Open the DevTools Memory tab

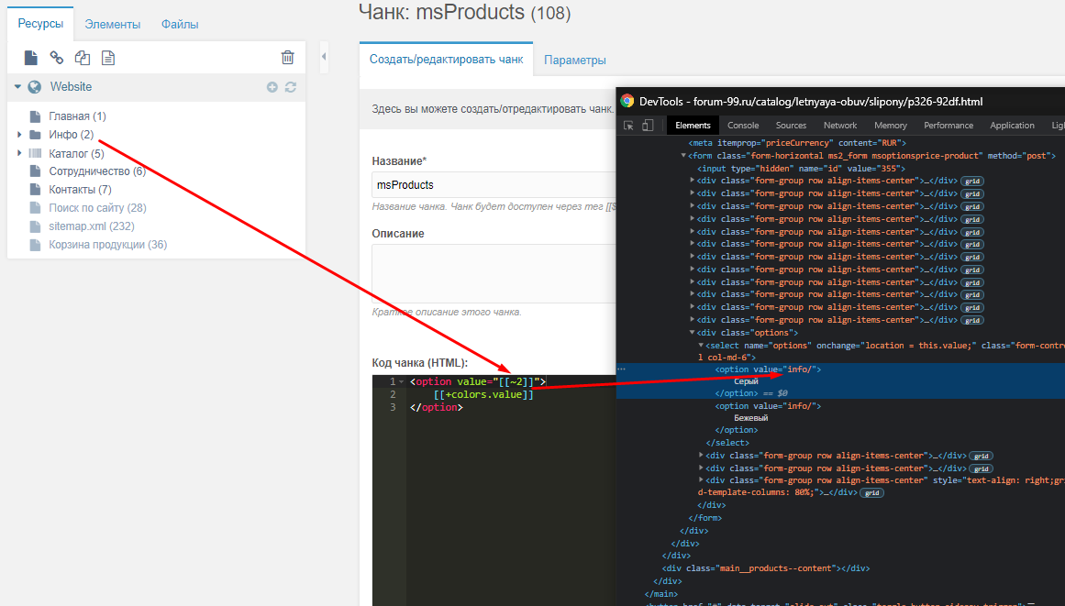tap(891, 126)
